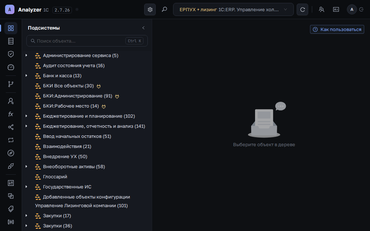Open the tags icon in sidebar
370x231 pixels.
[11, 209]
